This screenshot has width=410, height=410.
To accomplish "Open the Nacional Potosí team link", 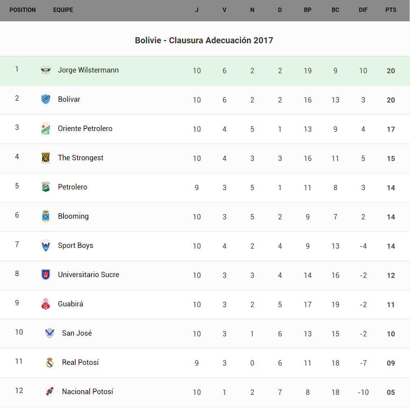I will point(88,392).
